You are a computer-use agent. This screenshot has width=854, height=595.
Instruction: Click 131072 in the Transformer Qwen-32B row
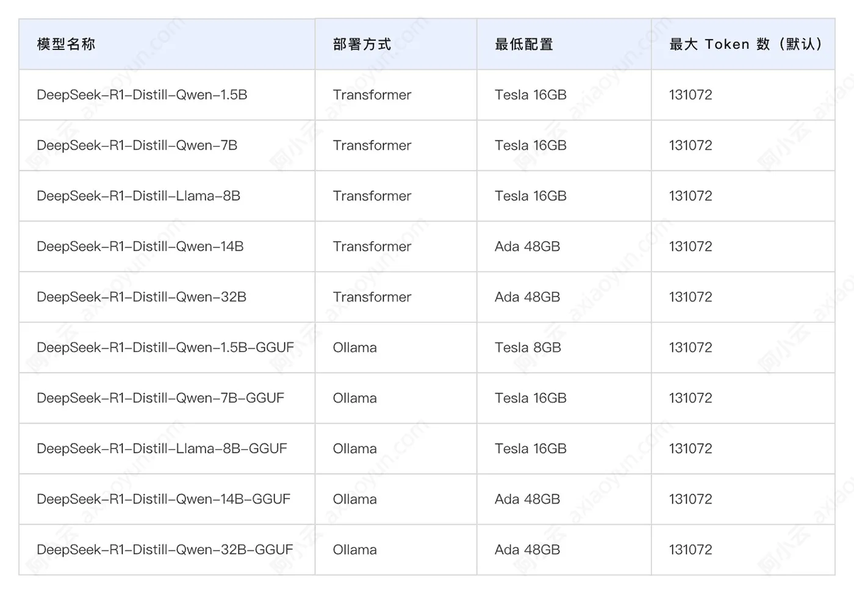pyautogui.click(x=691, y=297)
